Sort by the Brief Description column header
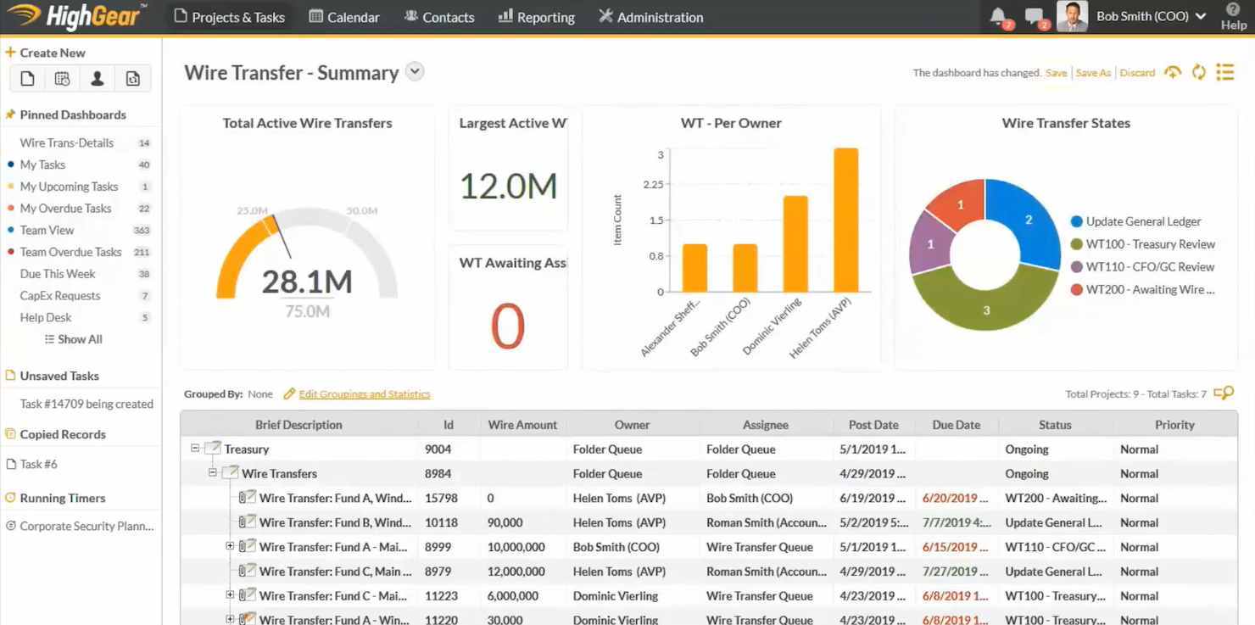1255x625 pixels. click(298, 425)
